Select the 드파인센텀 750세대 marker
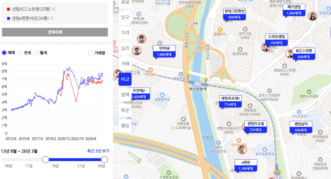 coord(276,40)
